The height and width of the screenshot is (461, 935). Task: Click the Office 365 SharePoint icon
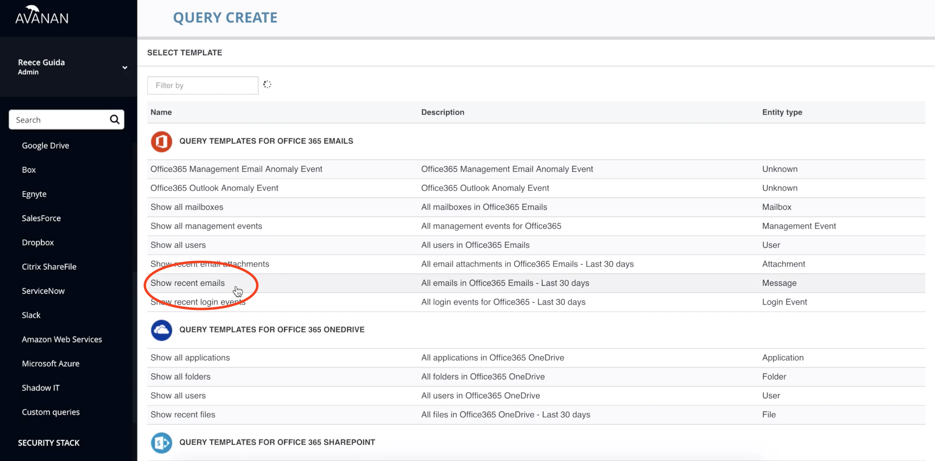point(161,443)
